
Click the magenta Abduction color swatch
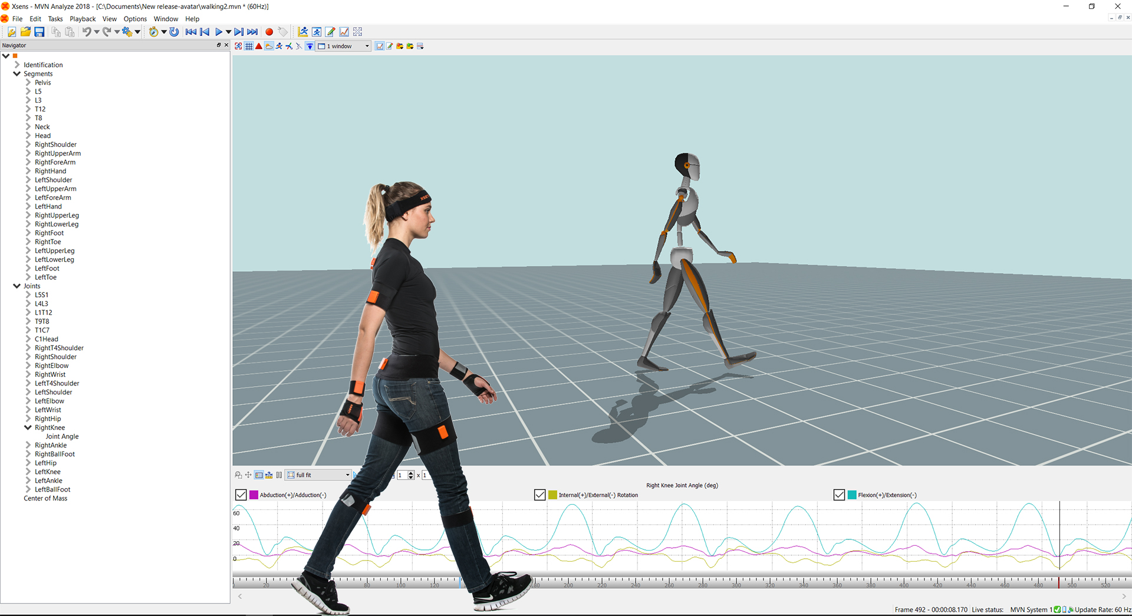[x=254, y=495]
